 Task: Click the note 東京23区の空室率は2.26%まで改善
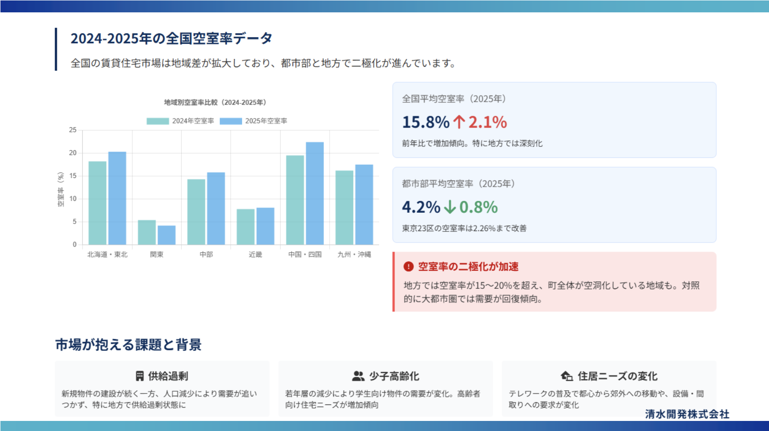464,228
